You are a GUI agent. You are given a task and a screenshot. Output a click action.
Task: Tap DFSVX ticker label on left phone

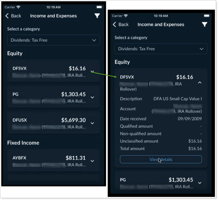pyautogui.click(x=18, y=68)
